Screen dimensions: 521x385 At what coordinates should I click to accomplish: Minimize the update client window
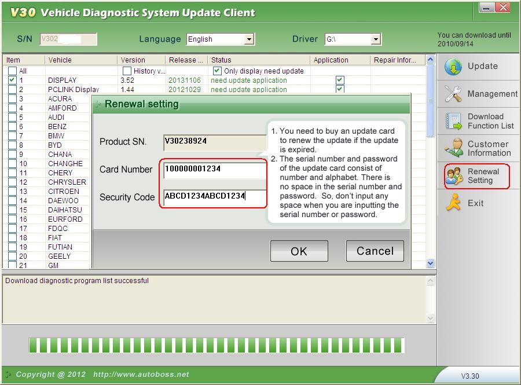[486, 8]
